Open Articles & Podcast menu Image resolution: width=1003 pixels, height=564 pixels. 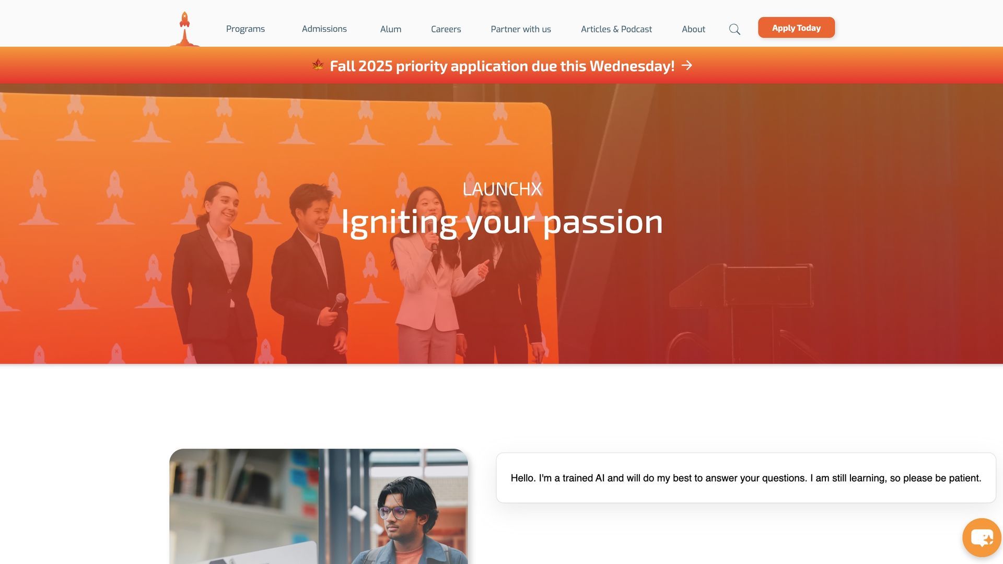[x=616, y=29]
